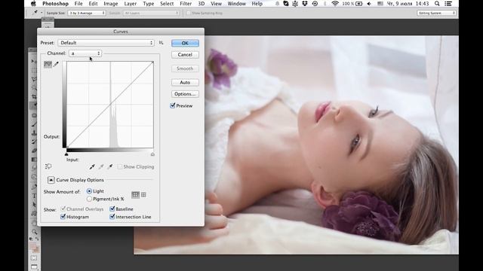Viewport: 483px width, 271px height.
Task: Click the curve's top-right endpoint
Action: [x=152, y=62]
